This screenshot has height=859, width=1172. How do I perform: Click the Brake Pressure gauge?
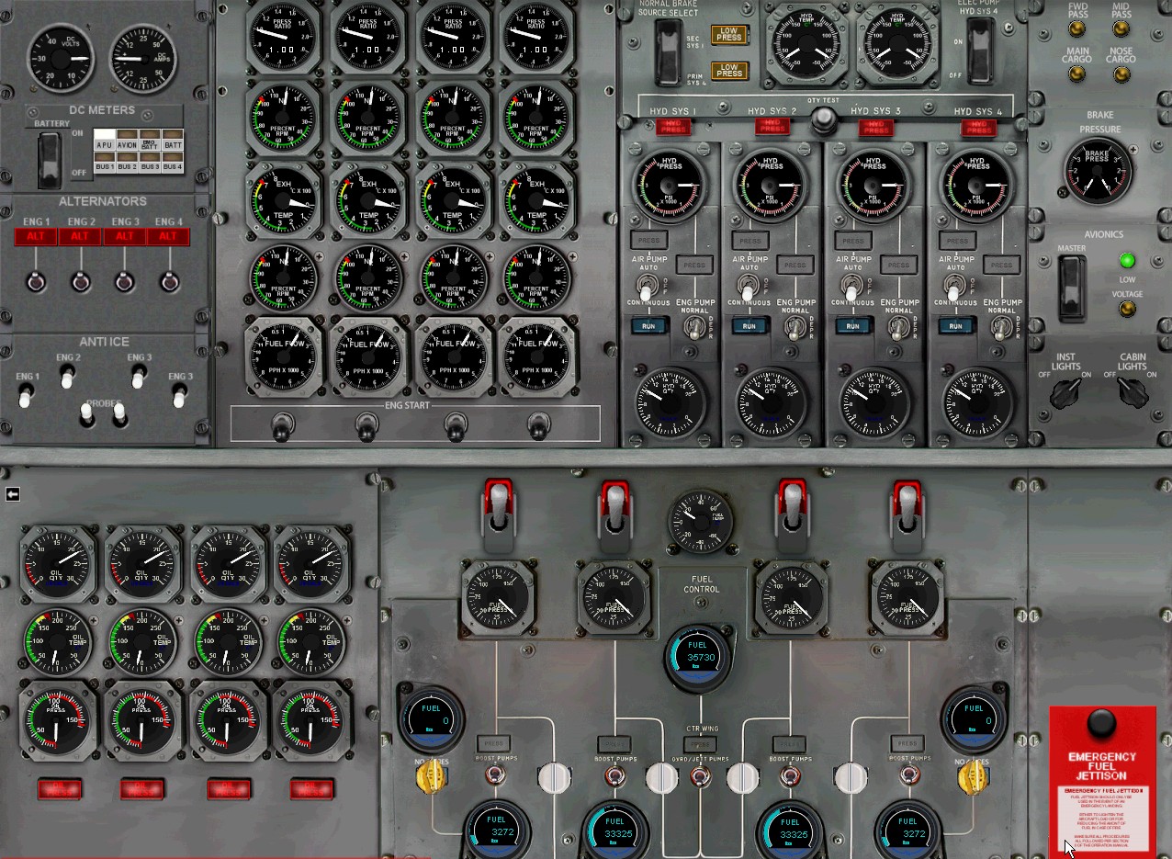point(1098,172)
